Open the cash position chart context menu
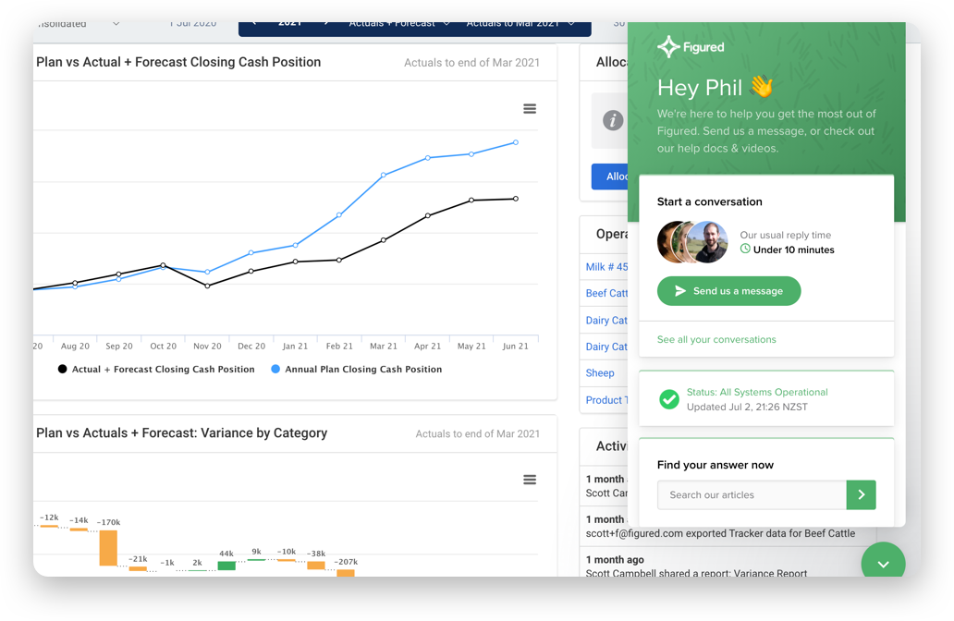Viewport: 954px width, 621px height. click(x=530, y=108)
